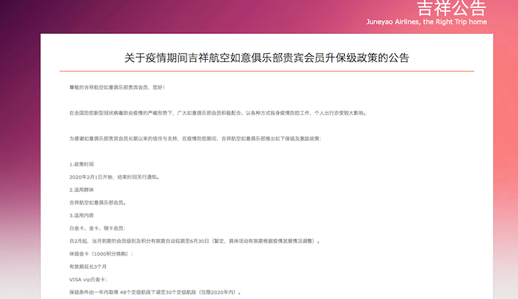This screenshot has height=299, width=518.
Task: Click the line 2020年2月1日开始
Action: tap(115, 177)
